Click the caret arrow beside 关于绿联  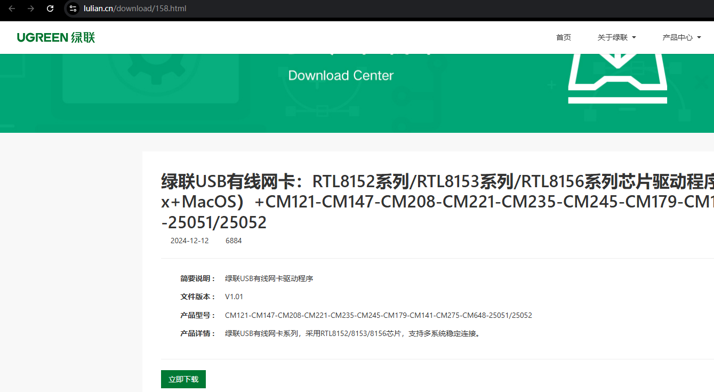coord(634,37)
